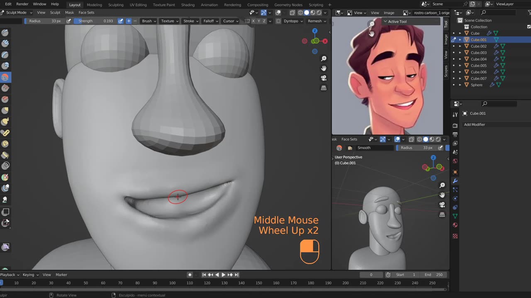Expand the Cube.003 tree item
531x298 pixels.
pyautogui.click(x=460, y=53)
